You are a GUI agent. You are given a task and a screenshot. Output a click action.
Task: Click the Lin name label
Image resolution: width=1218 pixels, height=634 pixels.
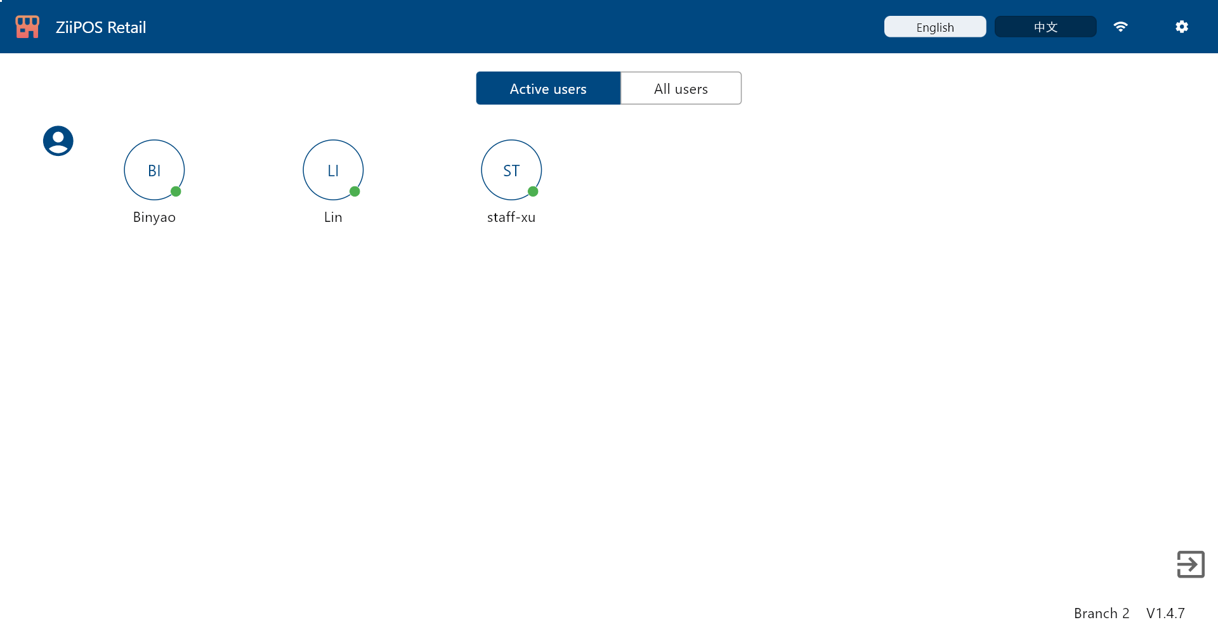333,217
